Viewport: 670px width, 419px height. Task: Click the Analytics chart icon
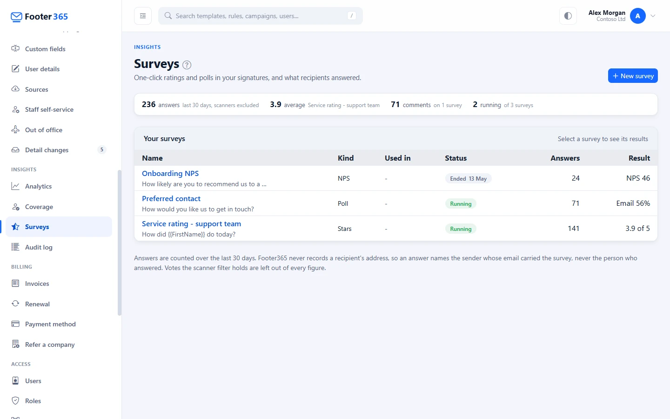15,186
